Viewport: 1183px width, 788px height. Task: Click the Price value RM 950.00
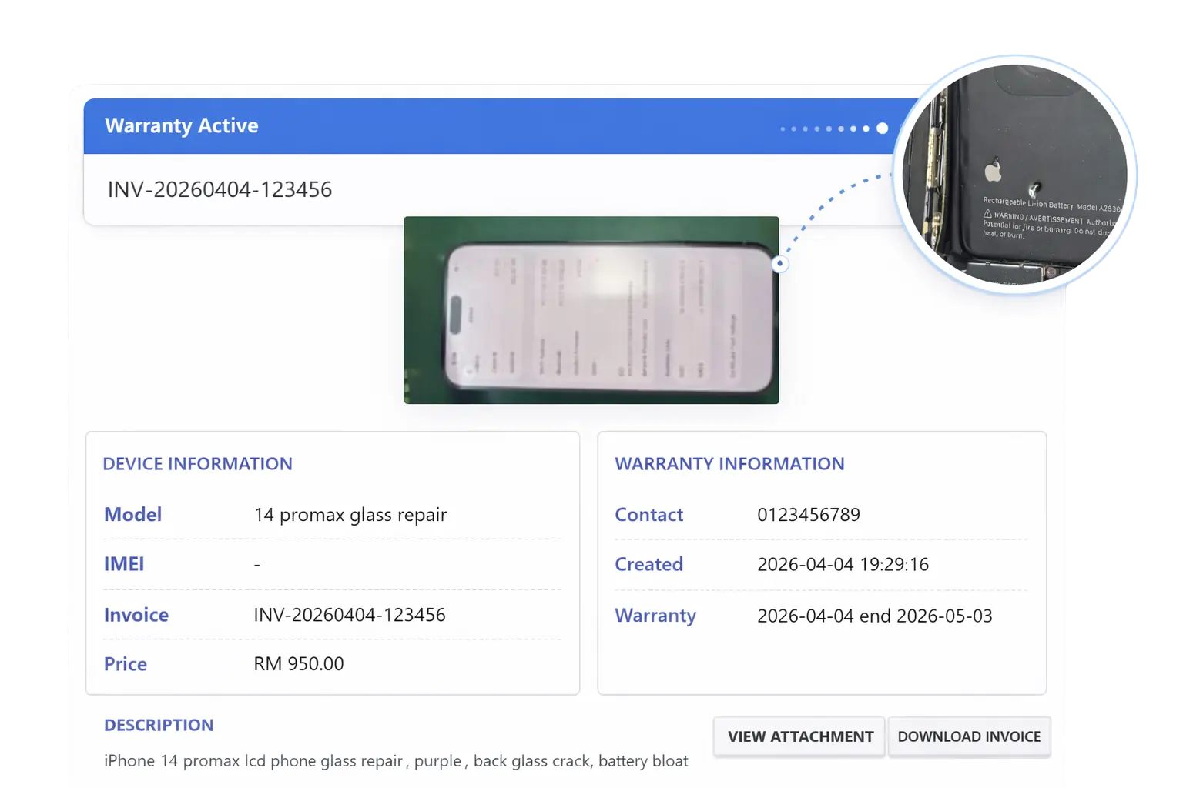[x=299, y=663]
